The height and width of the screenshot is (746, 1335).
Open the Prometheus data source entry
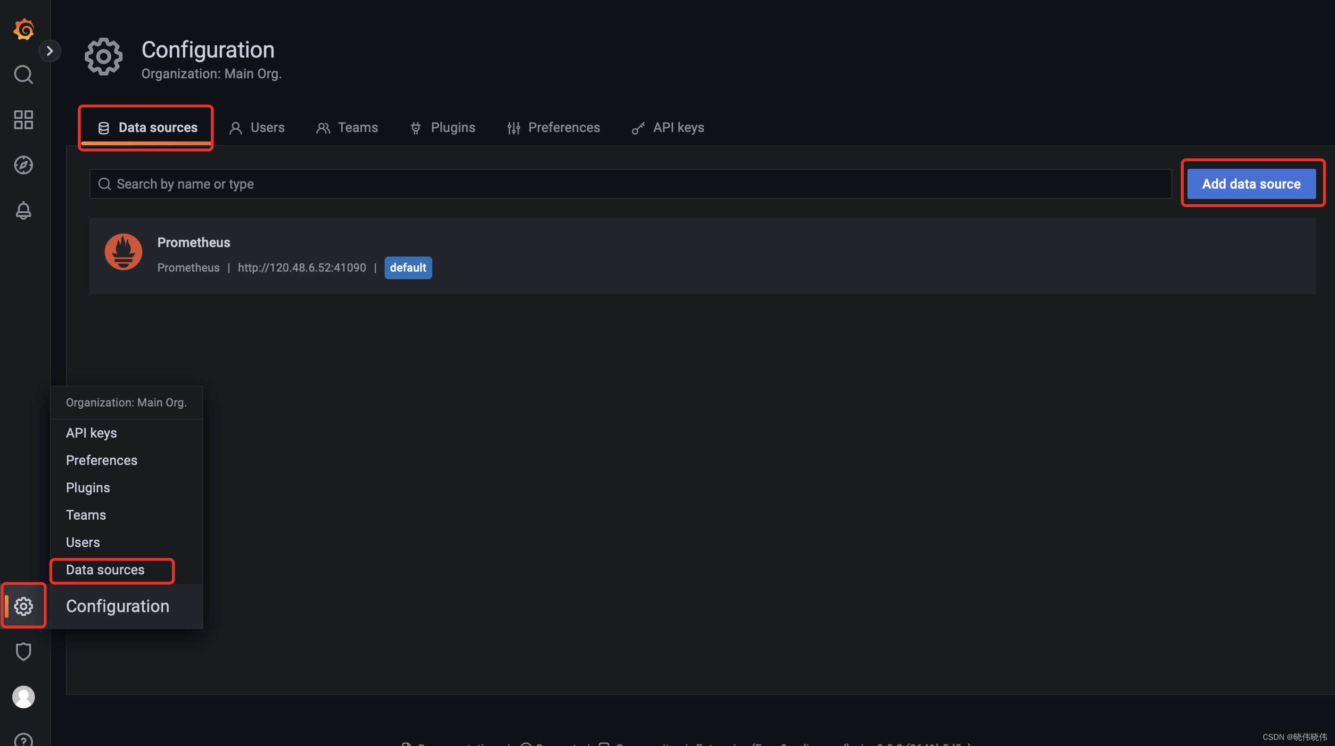point(194,243)
